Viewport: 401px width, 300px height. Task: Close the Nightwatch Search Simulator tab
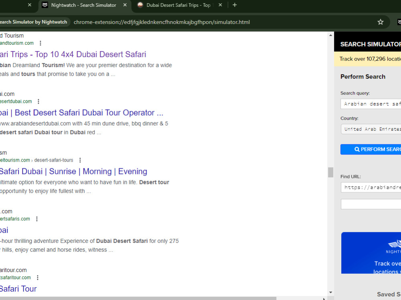coord(125,5)
